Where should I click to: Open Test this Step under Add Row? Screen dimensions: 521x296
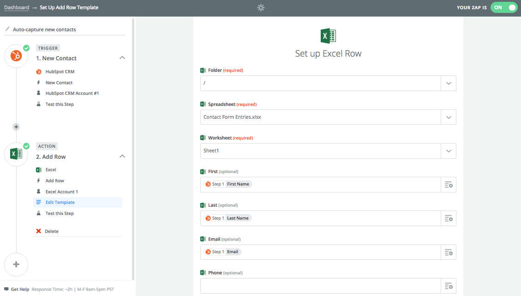(x=60, y=214)
